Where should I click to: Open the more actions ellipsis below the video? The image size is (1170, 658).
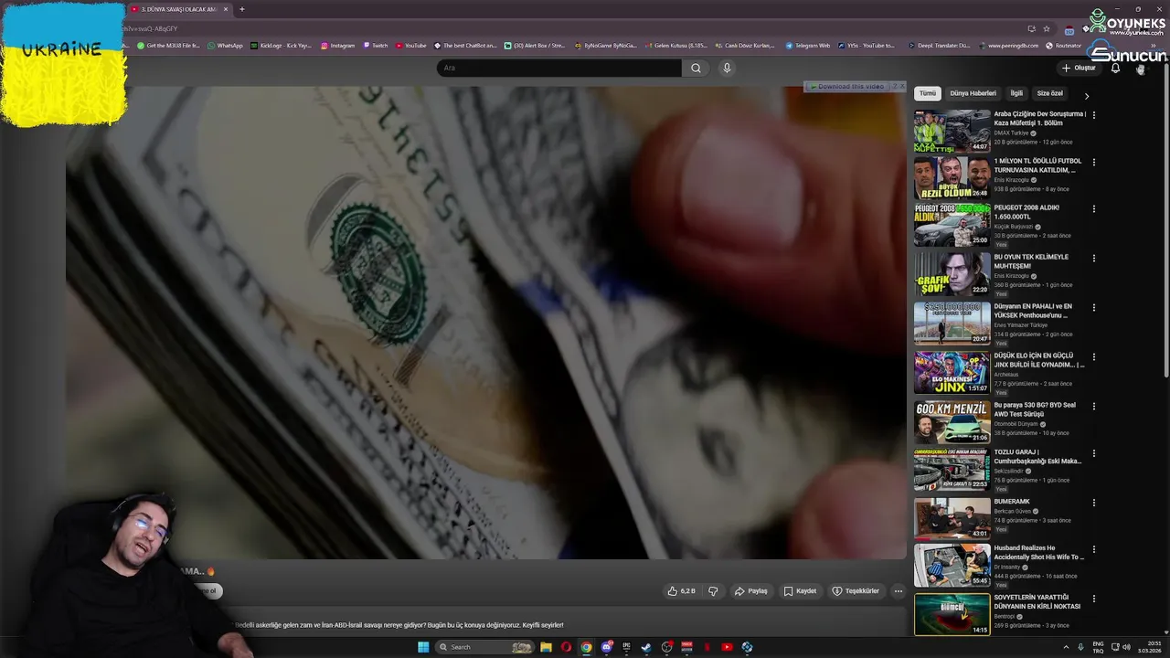click(x=898, y=591)
